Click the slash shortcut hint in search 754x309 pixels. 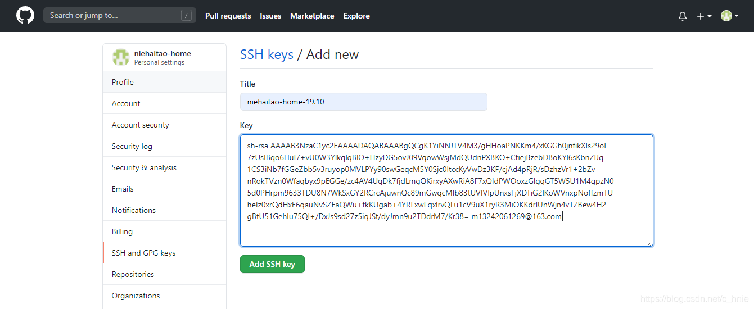coord(186,16)
